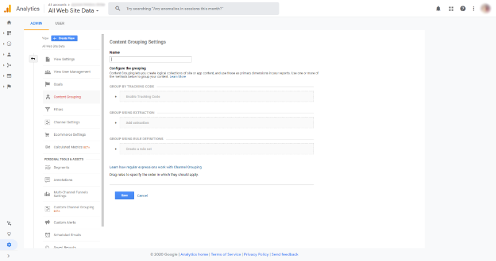The width and height of the screenshot is (496, 261).
Task: Click the view column vertical scrollbar
Action: click(x=102, y=130)
